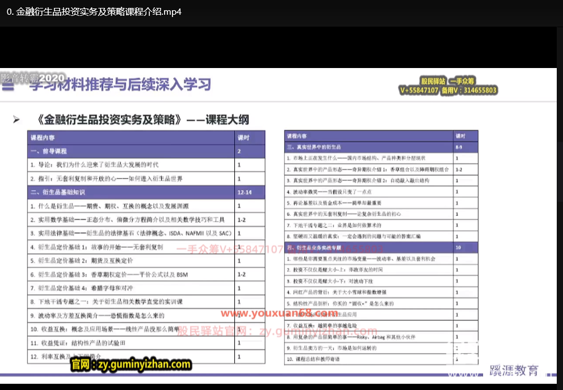Click the arrow bullet before 课程大纲 heading
The height and width of the screenshot is (390, 563).
[x=16, y=120]
